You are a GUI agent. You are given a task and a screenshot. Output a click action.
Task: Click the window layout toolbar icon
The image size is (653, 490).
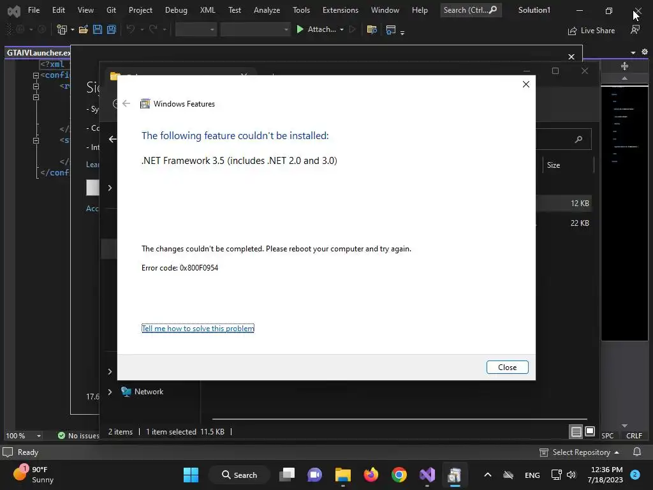391,29
